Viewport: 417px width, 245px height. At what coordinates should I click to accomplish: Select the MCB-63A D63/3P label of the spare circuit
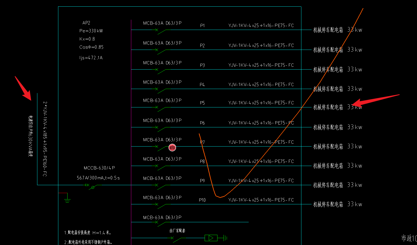tap(162, 217)
